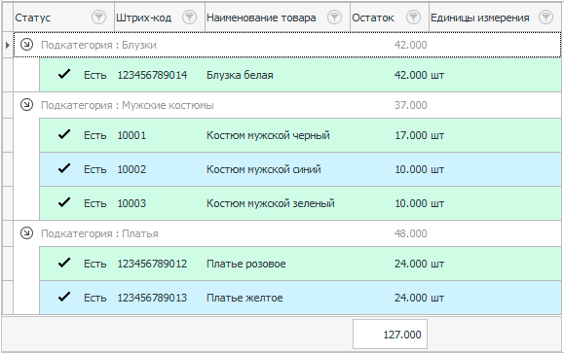The width and height of the screenshot is (564, 354).
Task: Open filter for Статус column
Action: (x=98, y=17)
